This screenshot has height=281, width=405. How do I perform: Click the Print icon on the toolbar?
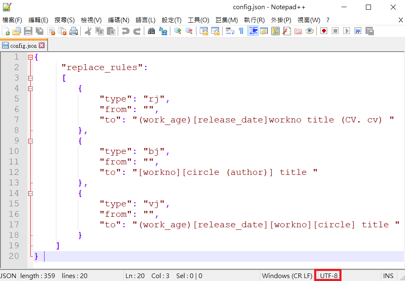point(73,31)
